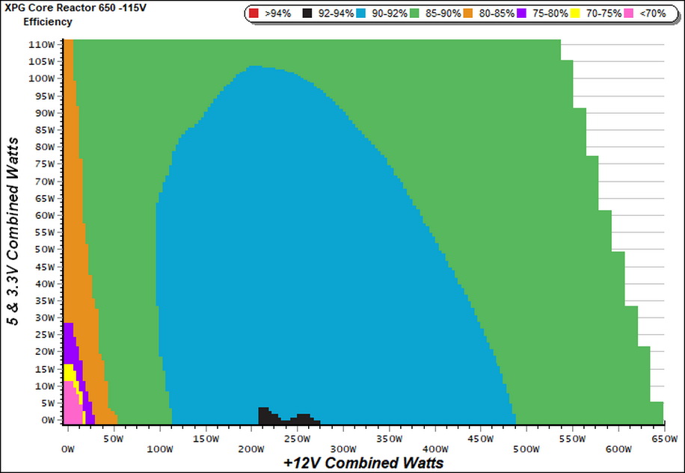
Task: Click the green 85-90% legend swatch
Action: [414, 13]
